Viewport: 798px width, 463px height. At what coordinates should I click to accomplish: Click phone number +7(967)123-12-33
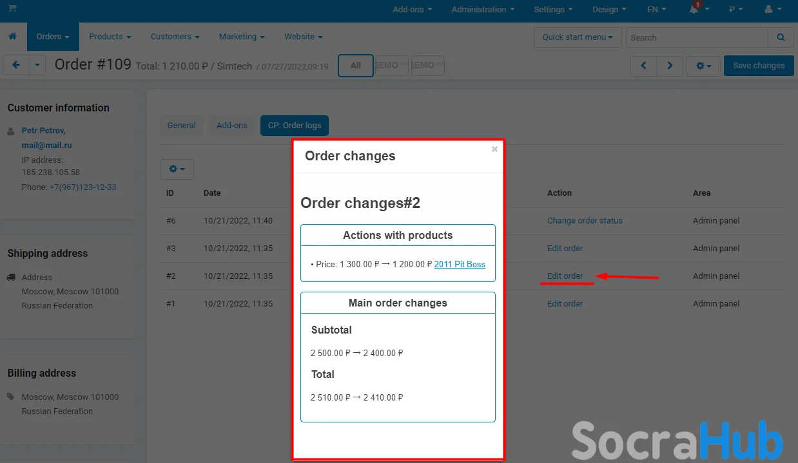[x=83, y=187]
